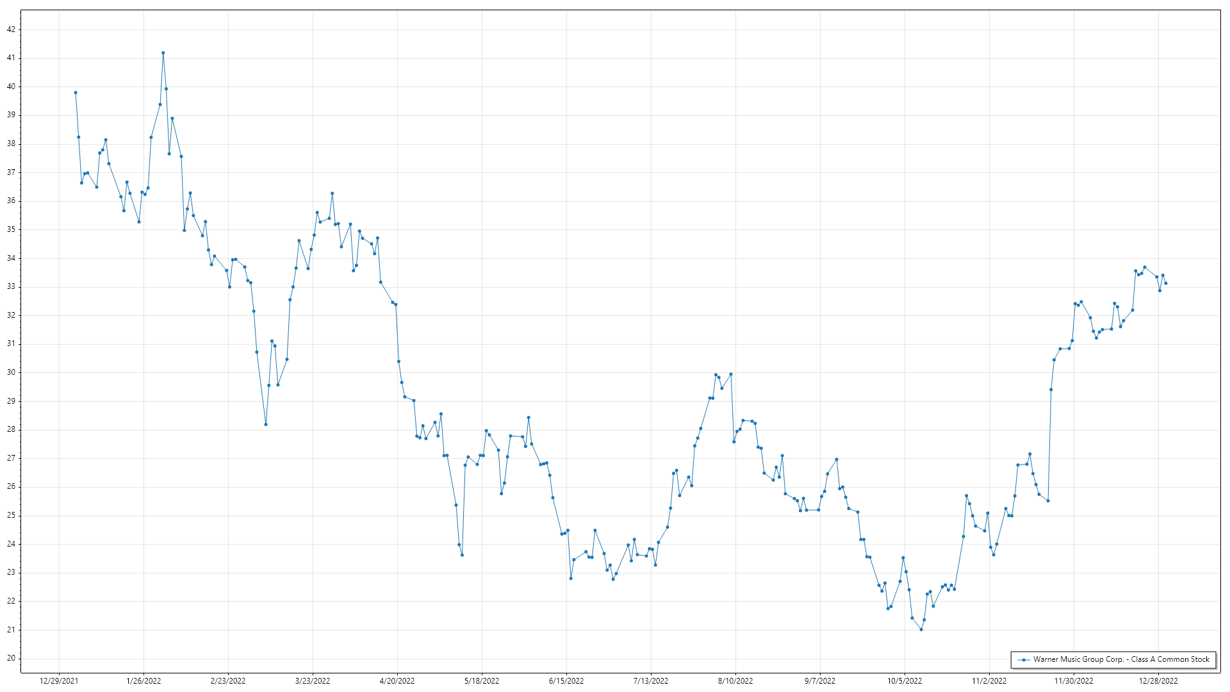The image size is (1230, 692).
Task: Click the 12/28/2022 x-axis date label
Action: (1158, 681)
